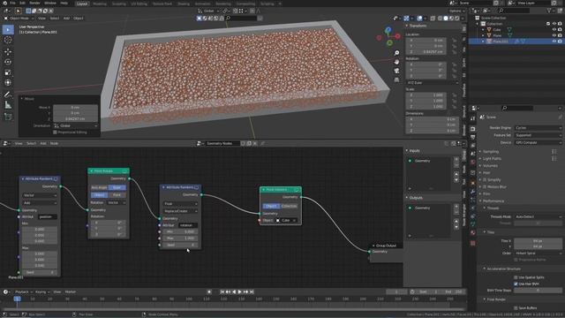Image resolution: width=565 pixels, height=318 pixels.
Task: Open the Render menu
Action: coord(34,4)
